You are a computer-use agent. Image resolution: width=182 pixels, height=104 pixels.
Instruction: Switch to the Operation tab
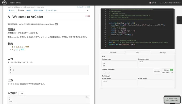coord(113,52)
